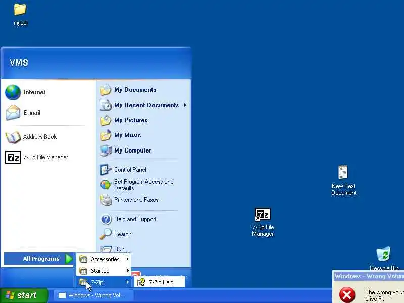The height and width of the screenshot is (303, 404).
Task: Open the My Pictures folder icon
Action: (x=106, y=120)
